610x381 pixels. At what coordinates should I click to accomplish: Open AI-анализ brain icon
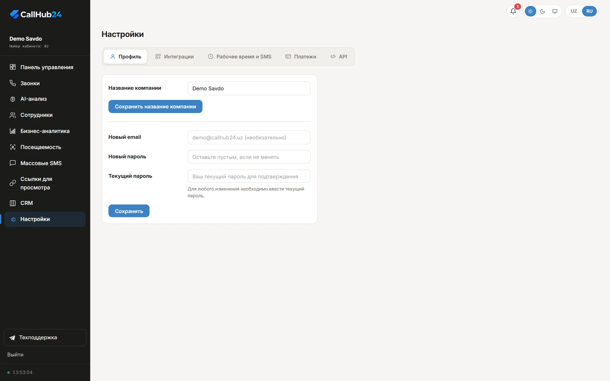13,99
